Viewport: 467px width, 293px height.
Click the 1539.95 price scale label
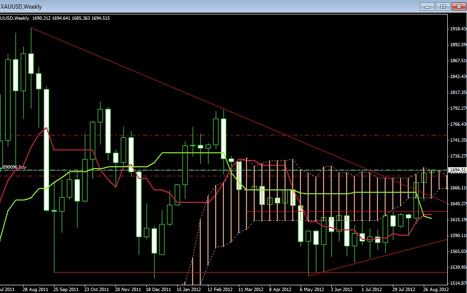click(x=458, y=267)
